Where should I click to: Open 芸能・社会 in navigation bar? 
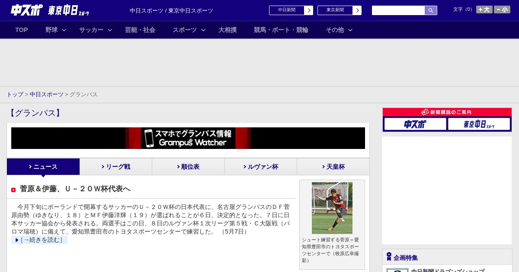140,30
